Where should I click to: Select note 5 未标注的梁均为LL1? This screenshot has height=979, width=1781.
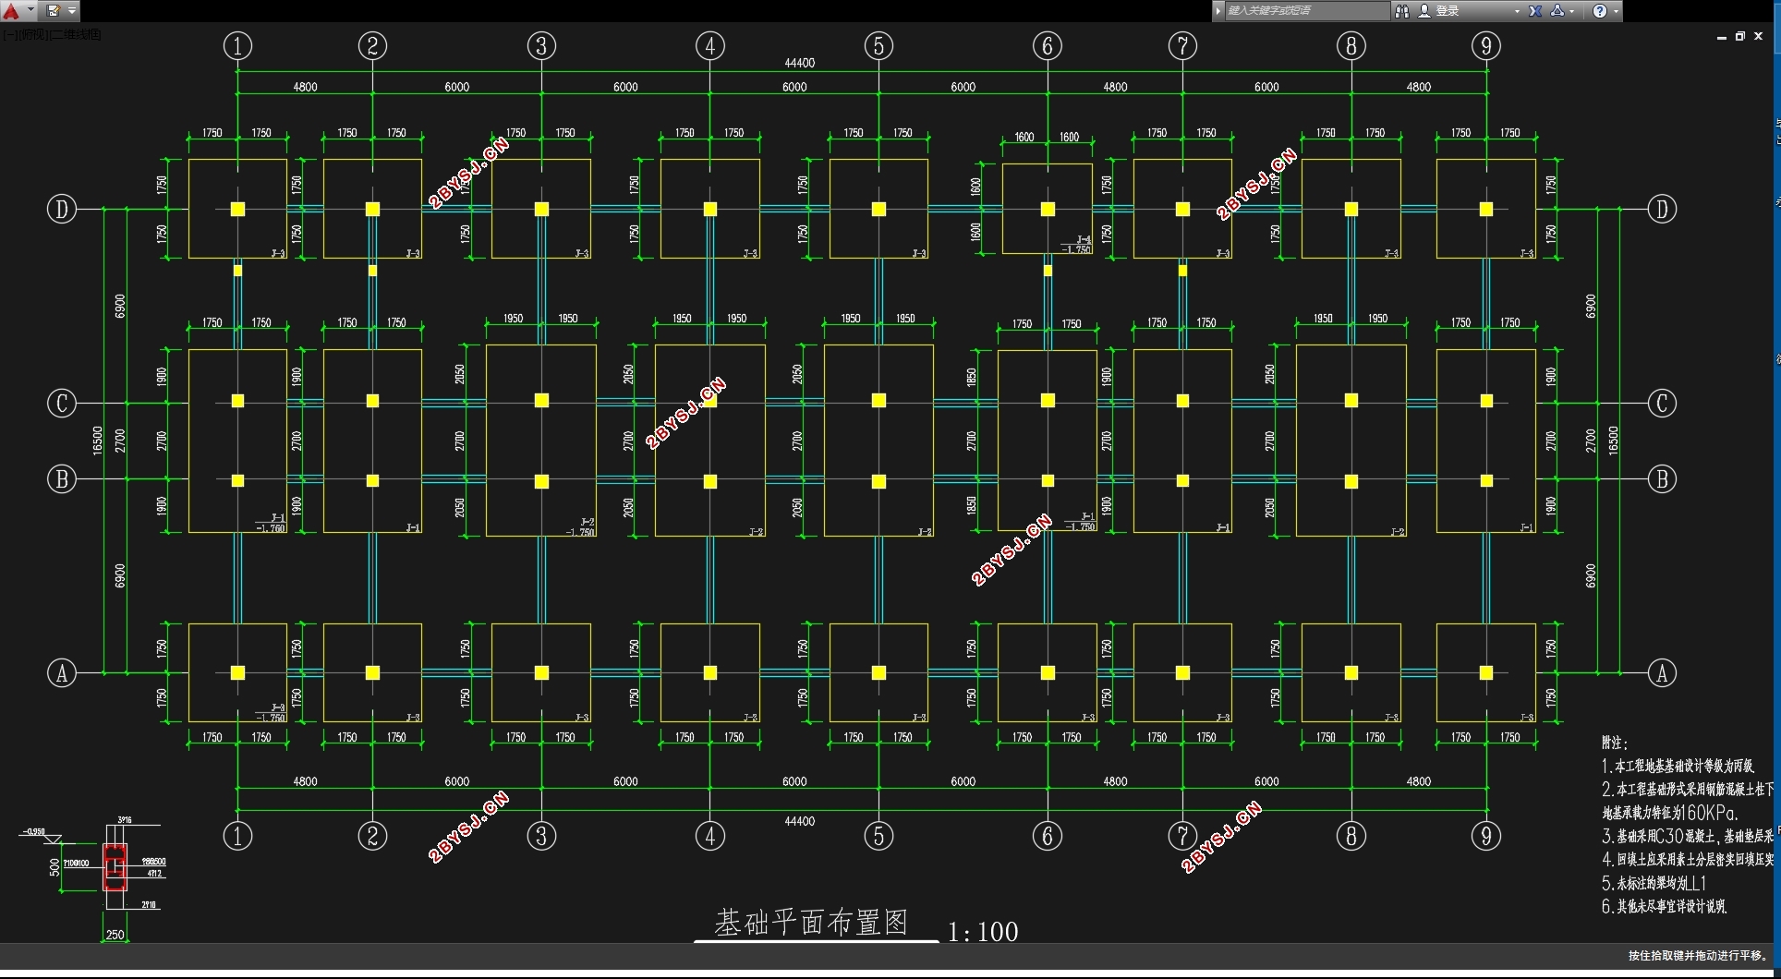pos(1654,883)
